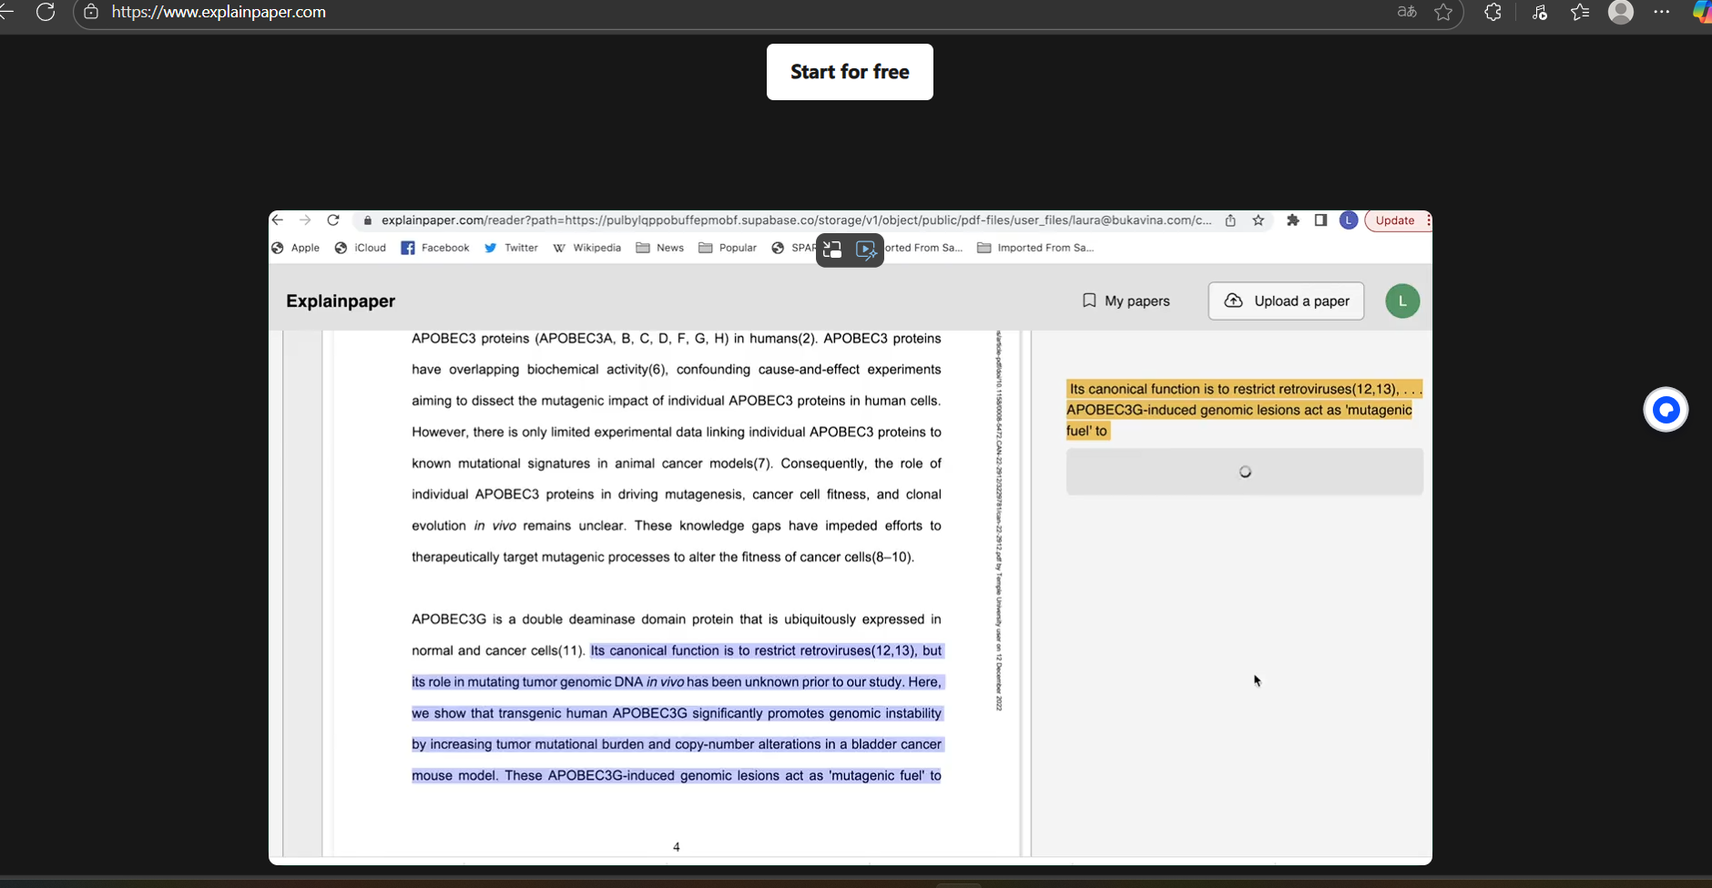
Task: Click the green L account avatar in Explainpaper
Action: 1402,301
